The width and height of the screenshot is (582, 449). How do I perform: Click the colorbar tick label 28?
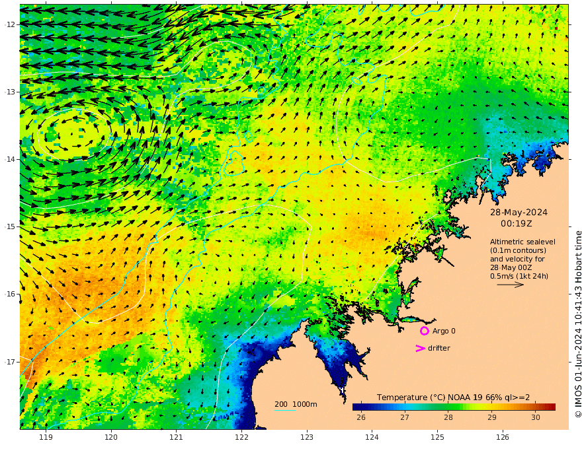tap(448, 417)
